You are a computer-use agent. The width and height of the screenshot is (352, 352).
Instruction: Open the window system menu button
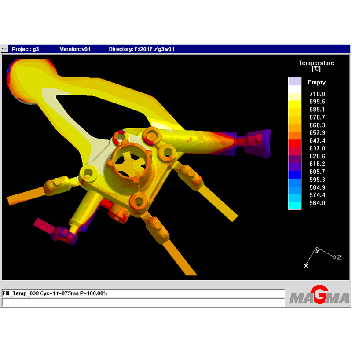4,49
